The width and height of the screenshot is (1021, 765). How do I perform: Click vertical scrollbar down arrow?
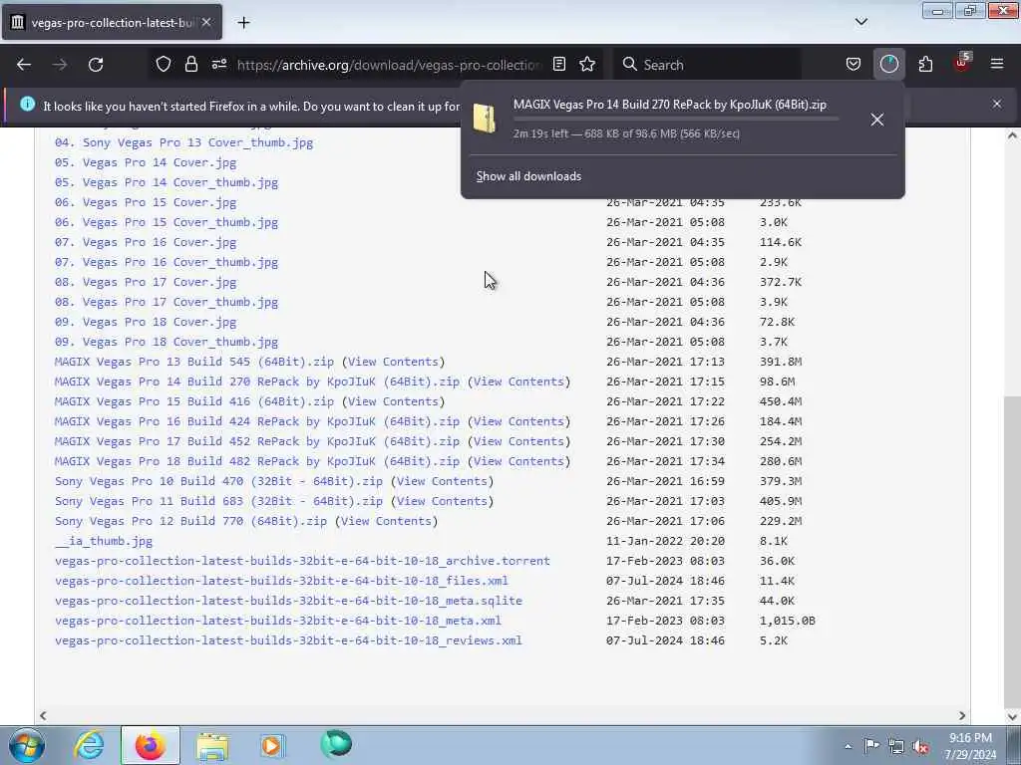1012,716
